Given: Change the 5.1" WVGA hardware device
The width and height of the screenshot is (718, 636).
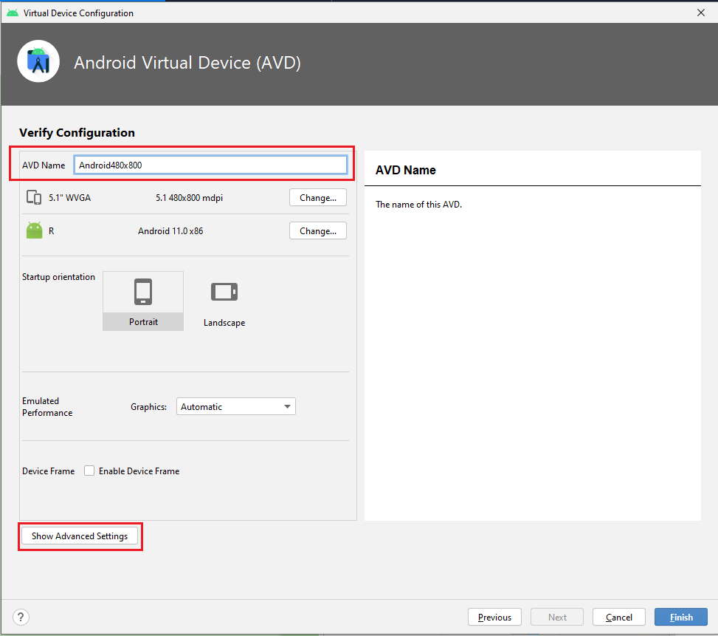Looking at the screenshot, I should [x=318, y=197].
